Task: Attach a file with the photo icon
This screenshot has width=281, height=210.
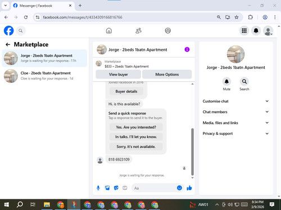Action: pyautogui.click(x=107, y=188)
